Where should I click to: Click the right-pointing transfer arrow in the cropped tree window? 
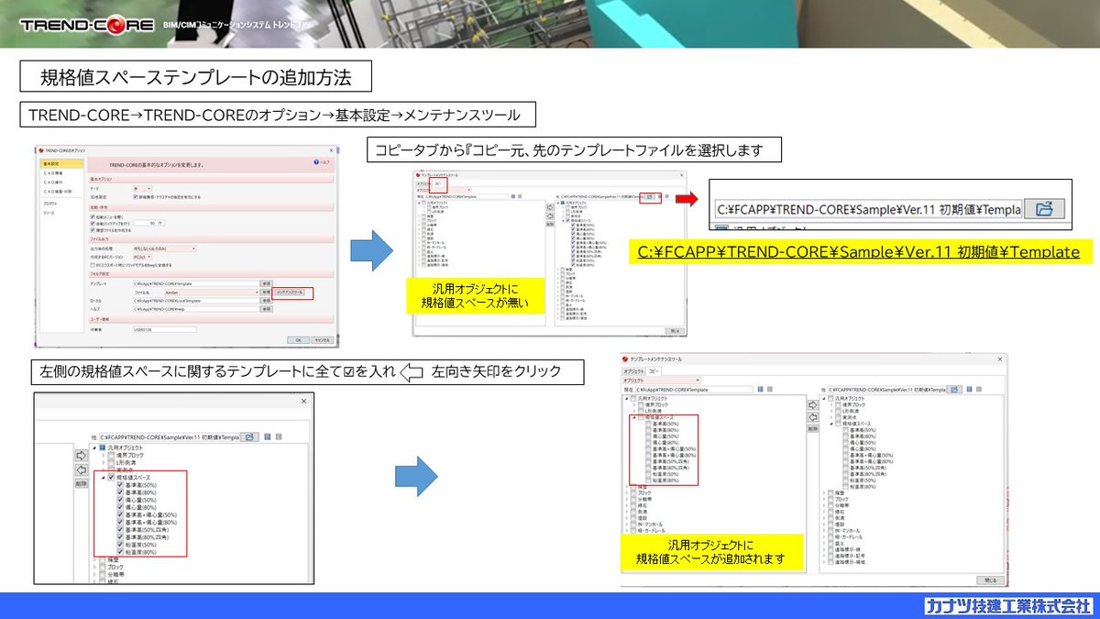point(82,456)
